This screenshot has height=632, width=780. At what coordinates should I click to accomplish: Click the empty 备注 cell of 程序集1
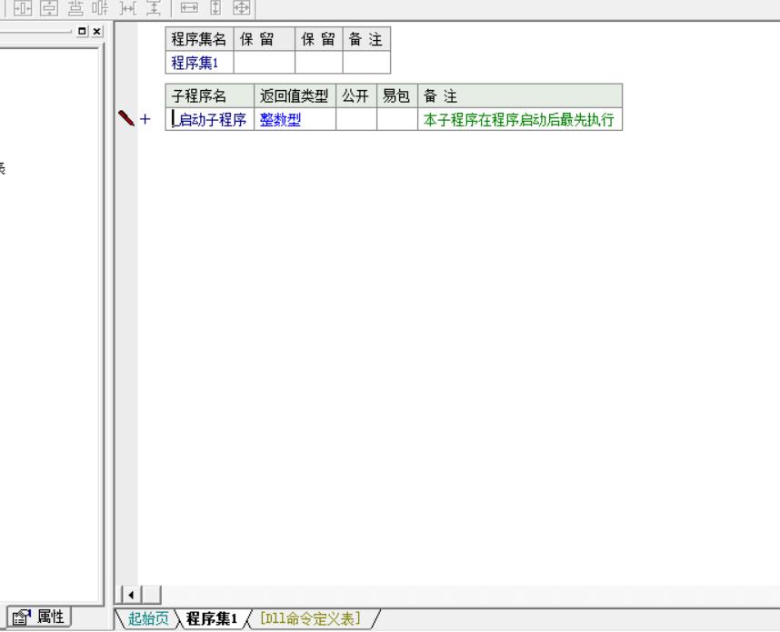point(366,62)
